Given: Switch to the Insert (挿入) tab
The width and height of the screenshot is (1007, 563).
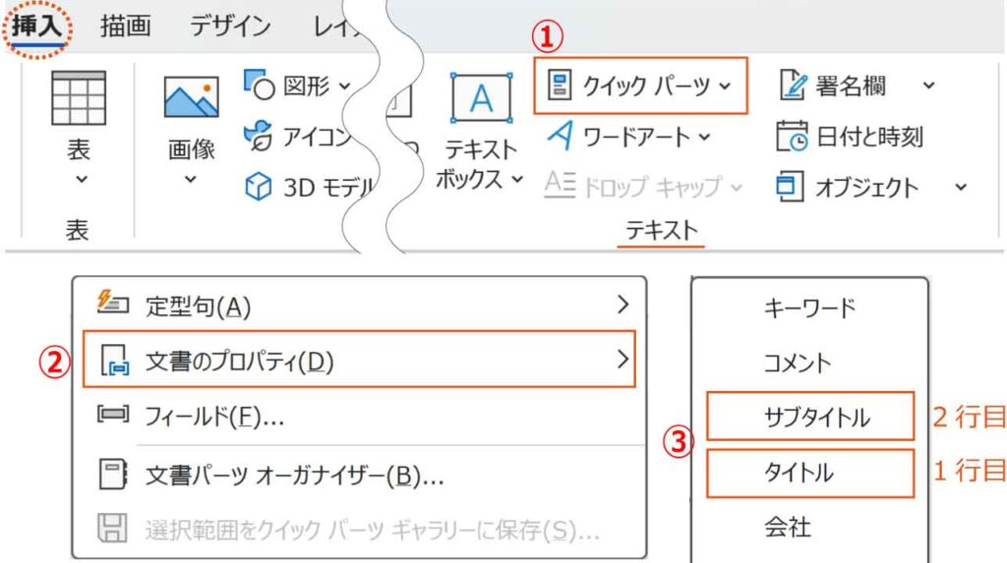Looking at the screenshot, I should point(36,27).
